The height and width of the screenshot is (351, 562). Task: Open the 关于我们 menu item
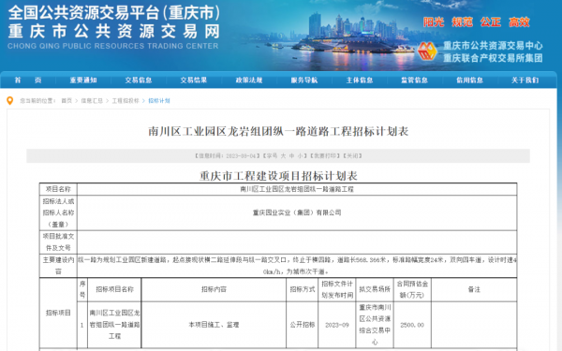point(525,80)
